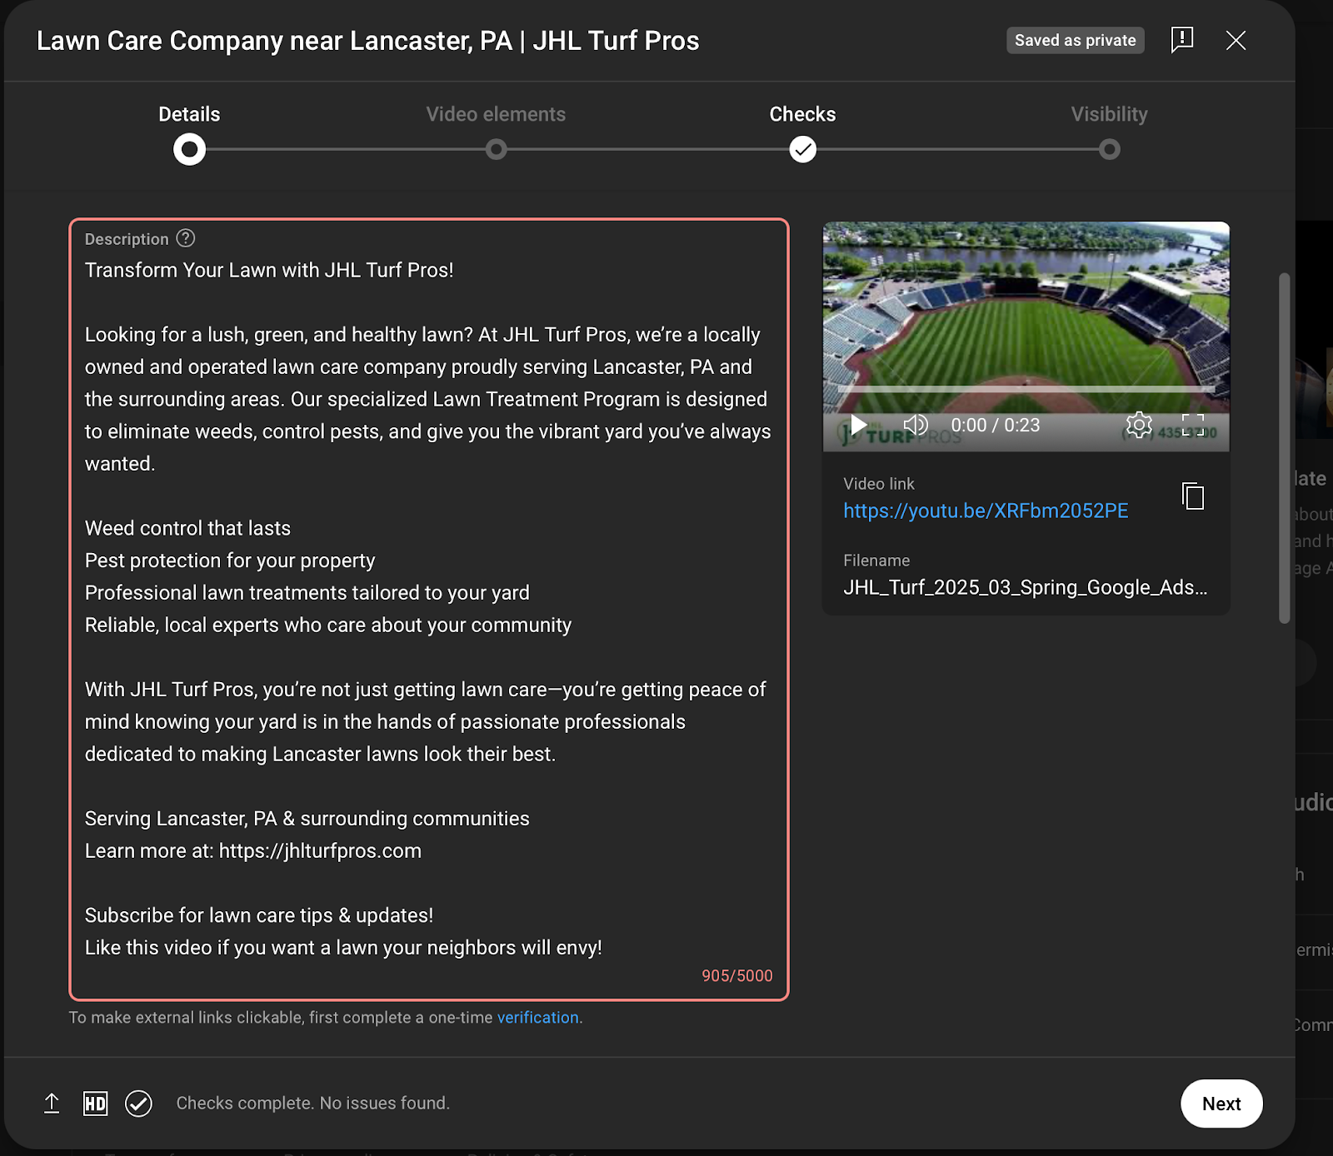The image size is (1333, 1156).
Task: Click the Saved as private badge
Action: [x=1075, y=40]
